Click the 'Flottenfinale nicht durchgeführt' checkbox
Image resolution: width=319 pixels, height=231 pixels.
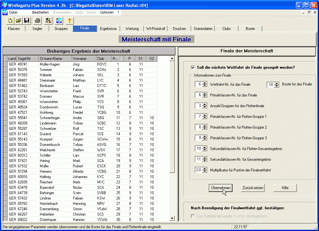click(193, 216)
